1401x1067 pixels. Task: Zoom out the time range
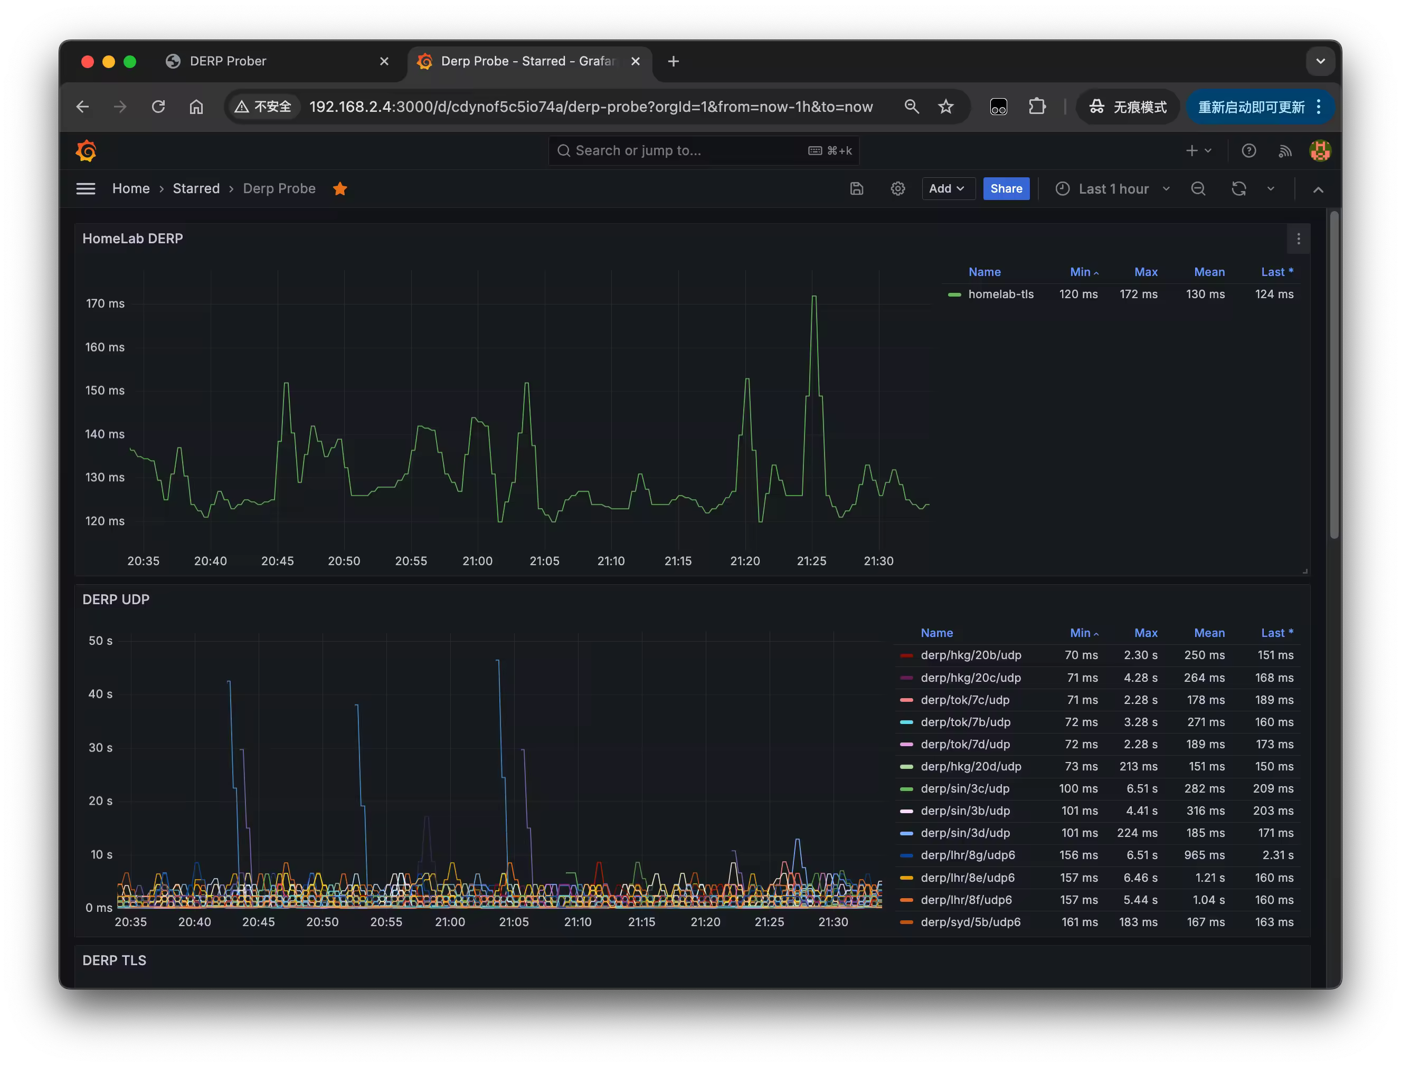pos(1198,188)
